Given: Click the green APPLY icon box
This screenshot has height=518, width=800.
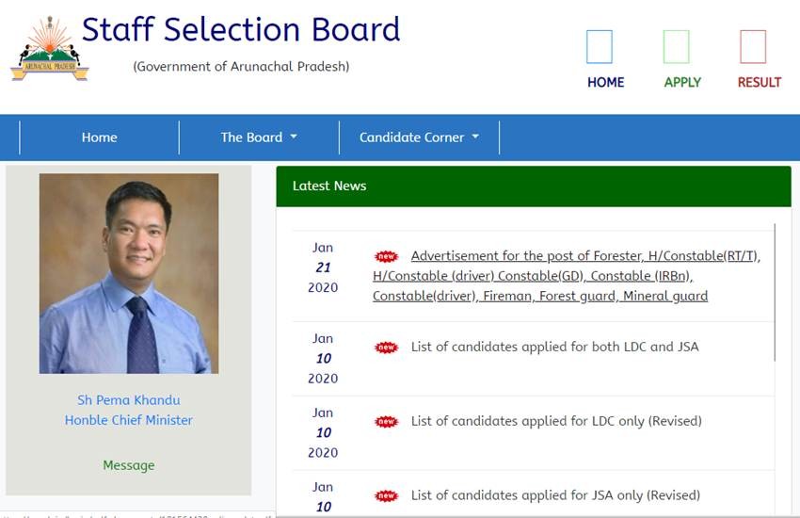Looking at the screenshot, I should pos(676,47).
